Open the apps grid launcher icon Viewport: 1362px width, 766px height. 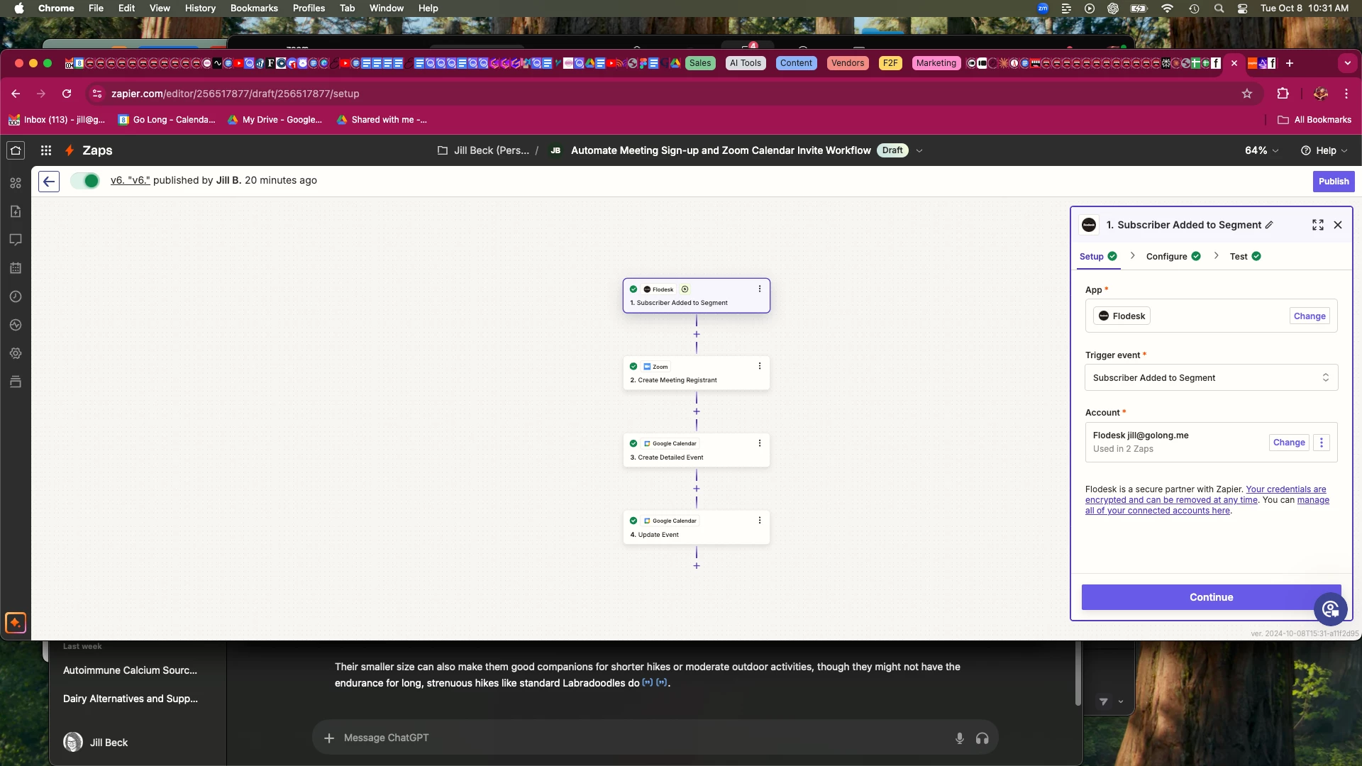coord(46,150)
